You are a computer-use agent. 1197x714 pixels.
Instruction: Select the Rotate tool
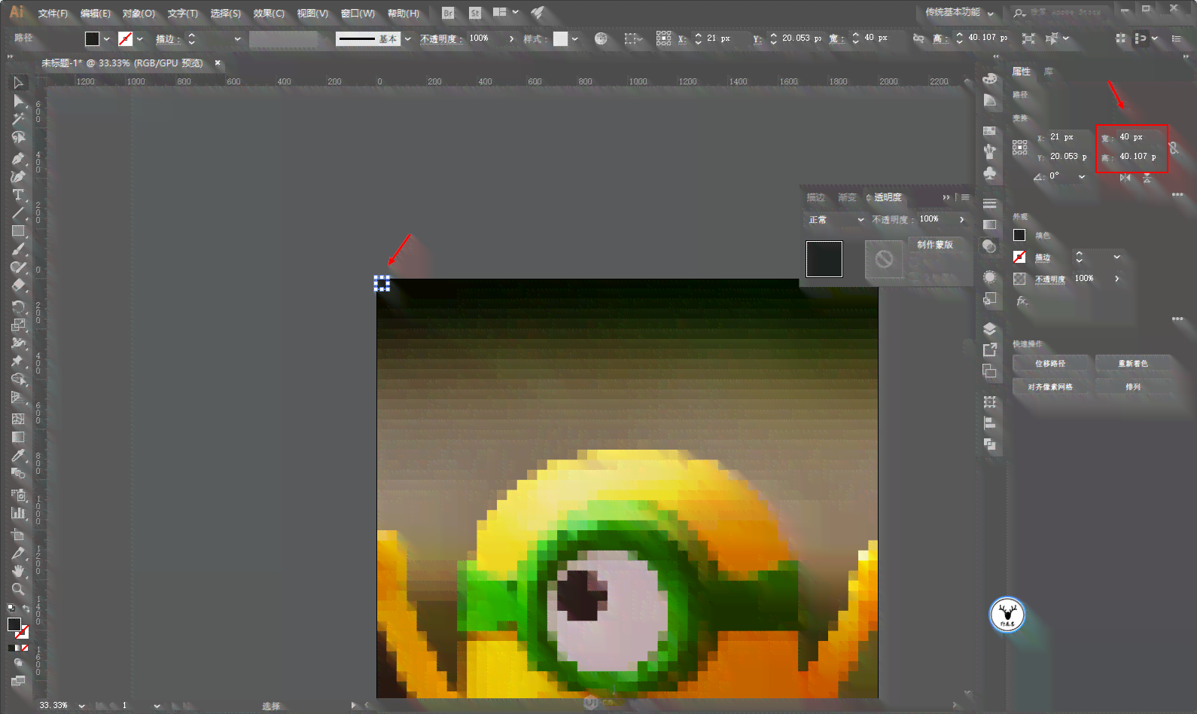tap(18, 307)
